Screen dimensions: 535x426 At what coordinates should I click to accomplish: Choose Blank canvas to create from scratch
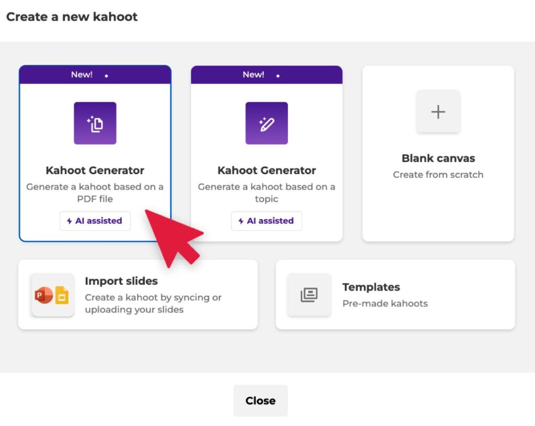click(x=438, y=154)
